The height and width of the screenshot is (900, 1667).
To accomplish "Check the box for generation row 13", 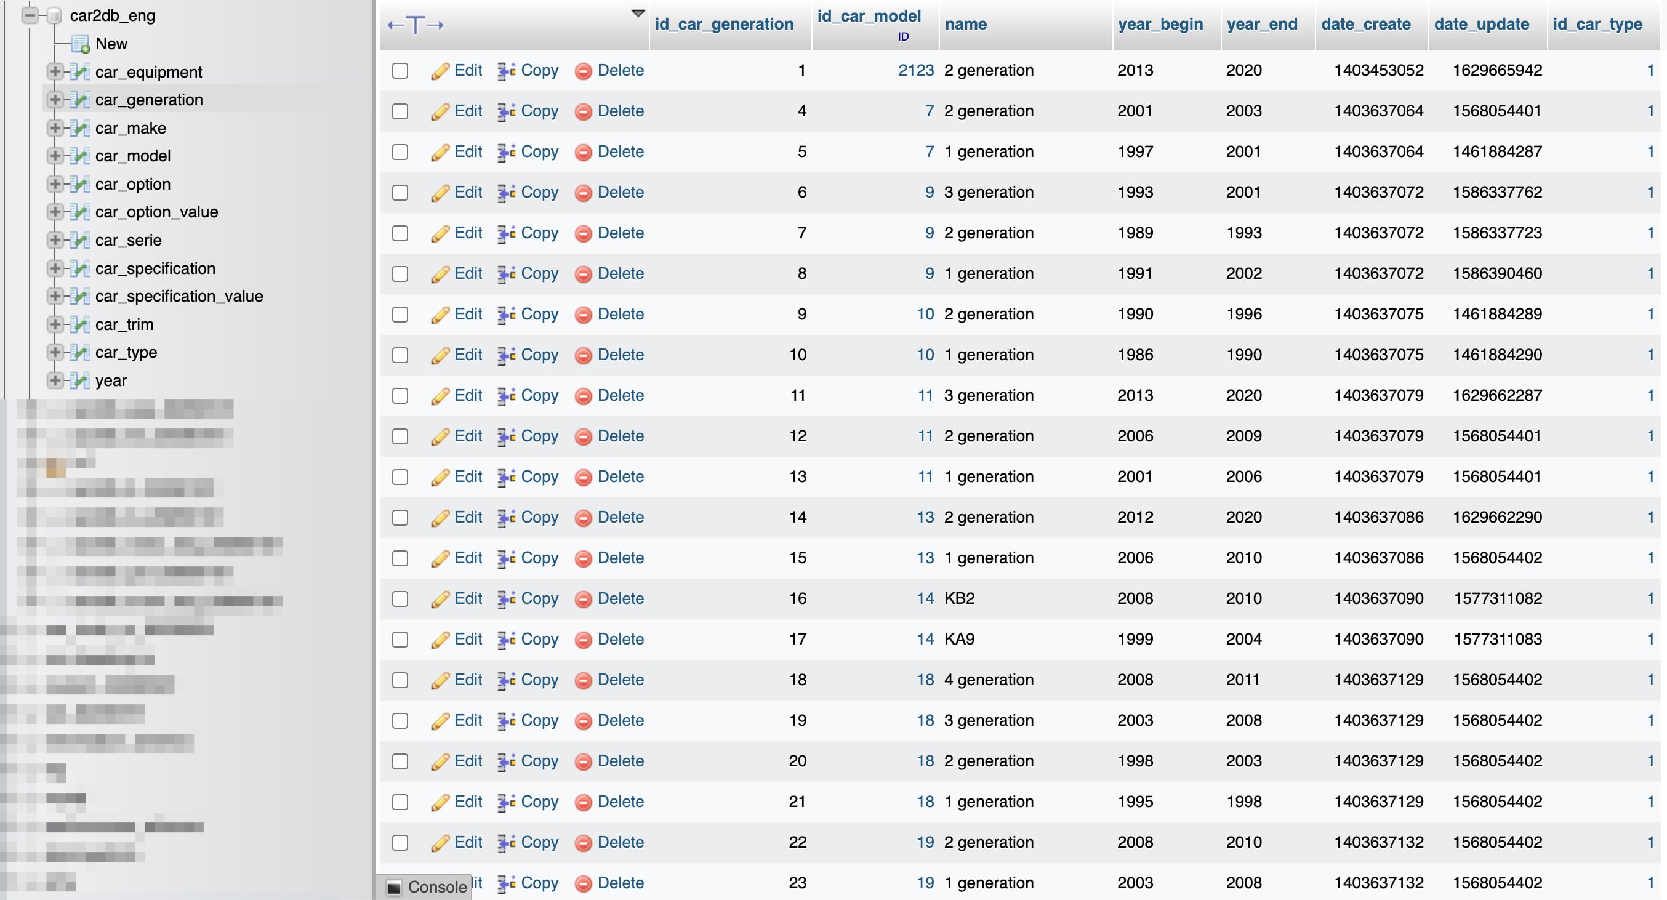I will pos(400,477).
